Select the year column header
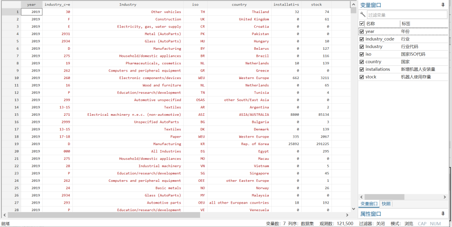452x227 pixels. coord(31,5)
